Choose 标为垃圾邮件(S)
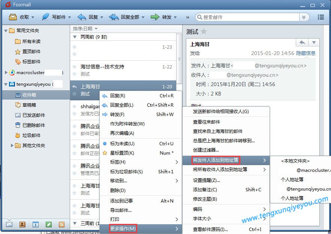The height and width of the screenshot is (234, 331). point(141,171)
